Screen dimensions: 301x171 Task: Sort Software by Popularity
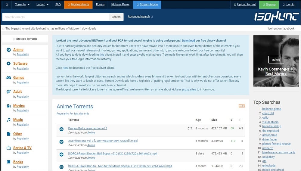pos(23,69)
